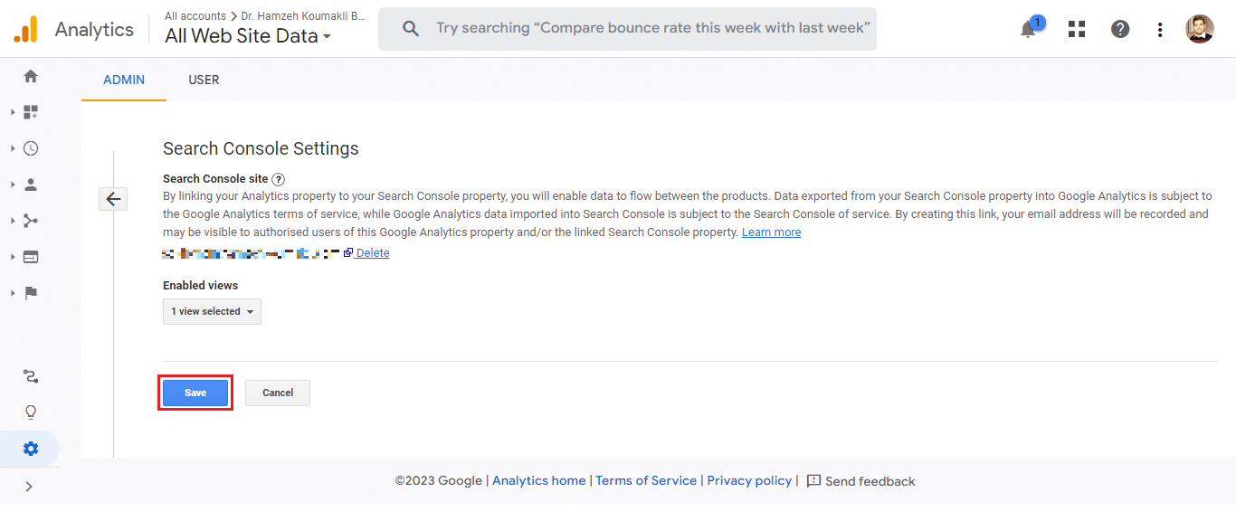
Task: Expand the sidebar navigation chevron
Action: tap(29, 487)
